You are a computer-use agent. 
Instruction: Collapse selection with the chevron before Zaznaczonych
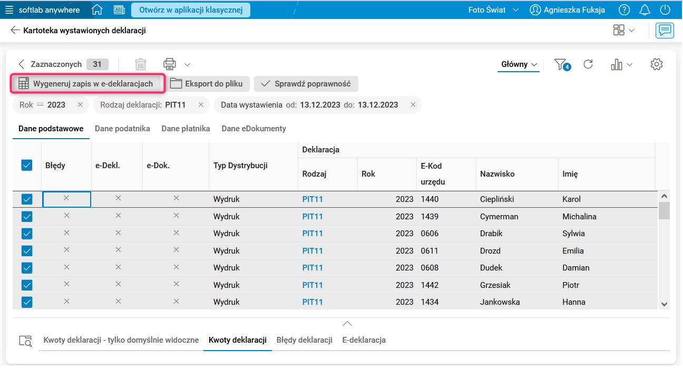click(22, 64)
